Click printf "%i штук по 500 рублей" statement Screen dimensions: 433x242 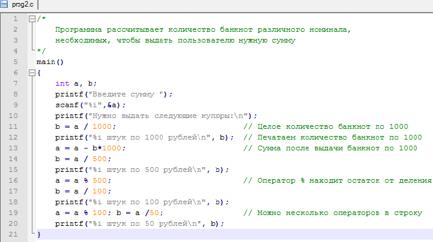click(x=142, y=170)
